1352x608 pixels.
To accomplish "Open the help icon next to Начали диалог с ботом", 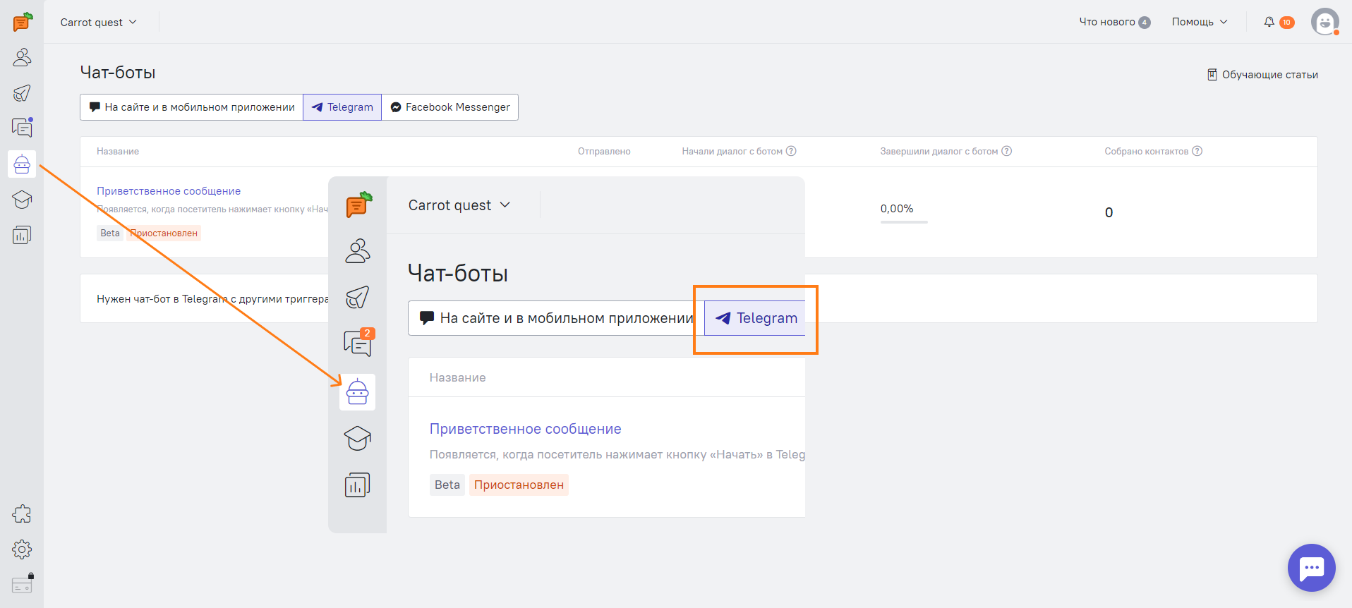I will [791, 151].
